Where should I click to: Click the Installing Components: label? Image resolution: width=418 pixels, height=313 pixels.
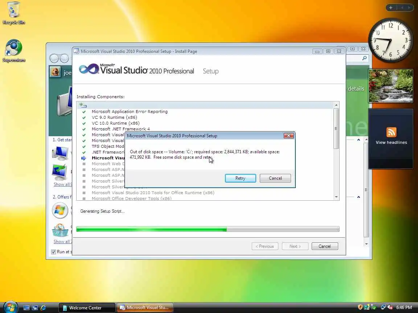pos(101,97)
